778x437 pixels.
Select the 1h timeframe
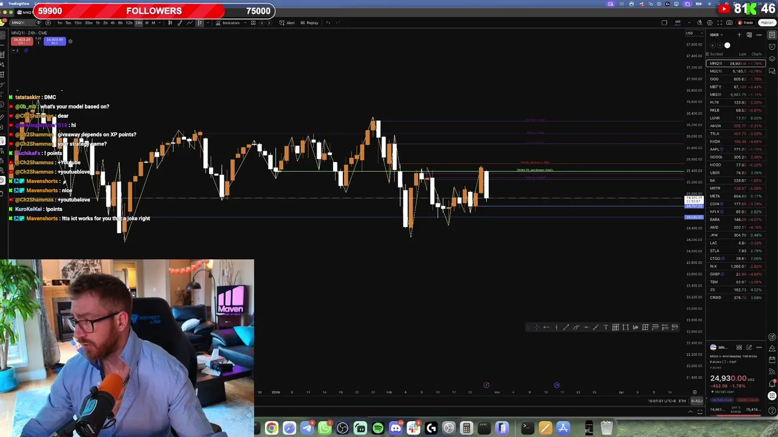pos(98,23)
